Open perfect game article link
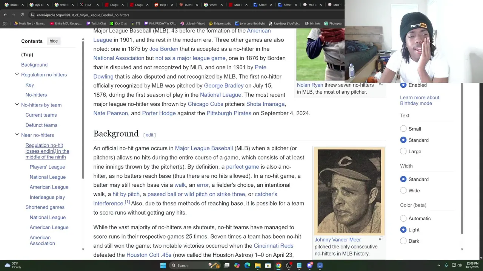This screenshot has height=271, width=483. 243,167
